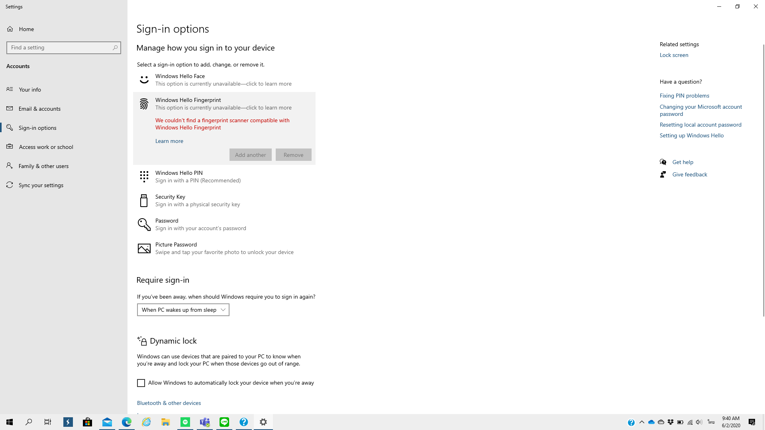Open LINE from the taskbar
This screenshot has width=765, height=430.
coord(224,422)
